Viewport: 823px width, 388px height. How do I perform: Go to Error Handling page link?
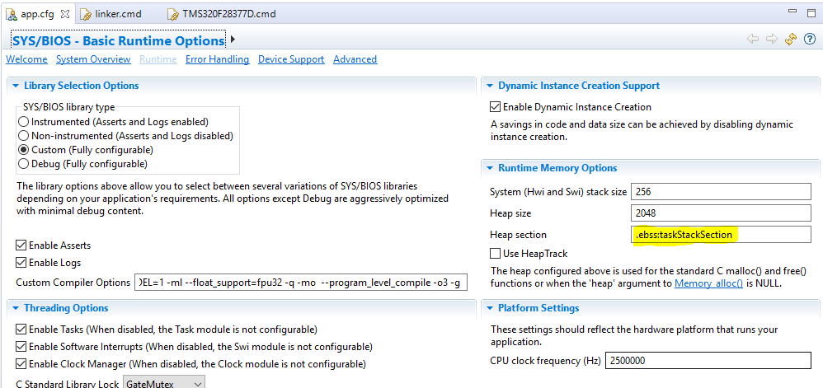pos(218,59)
